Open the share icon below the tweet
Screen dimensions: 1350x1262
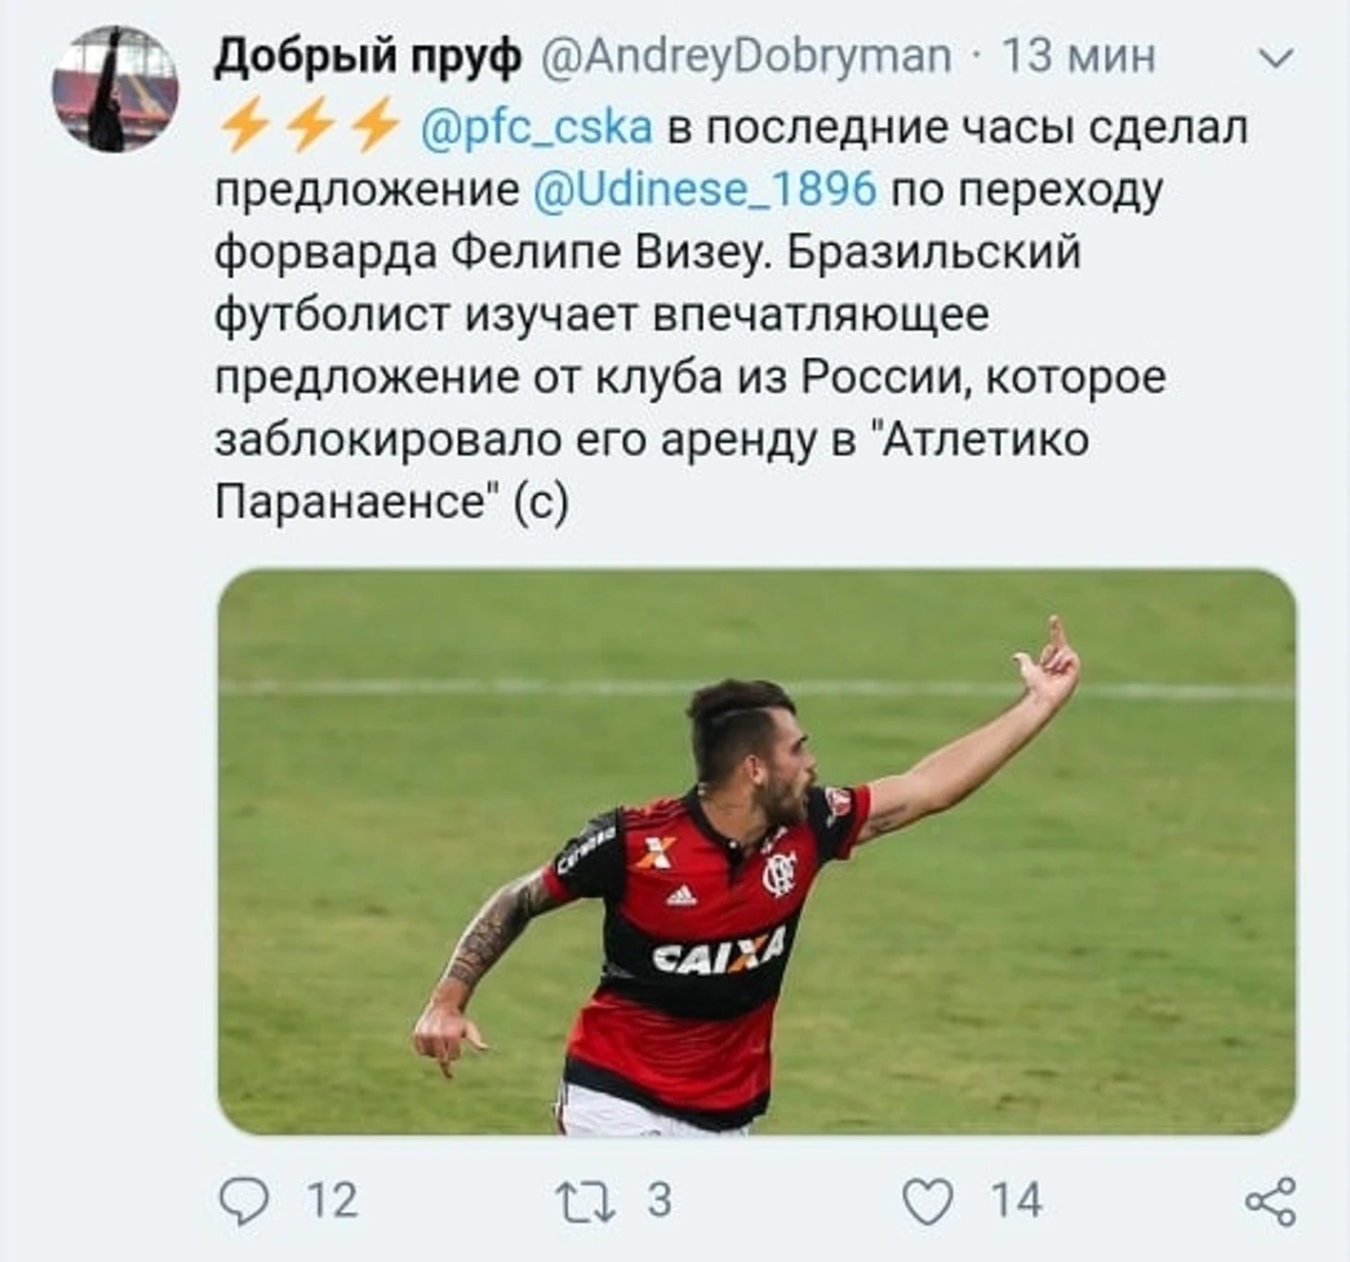(x=1271, y=1202)
